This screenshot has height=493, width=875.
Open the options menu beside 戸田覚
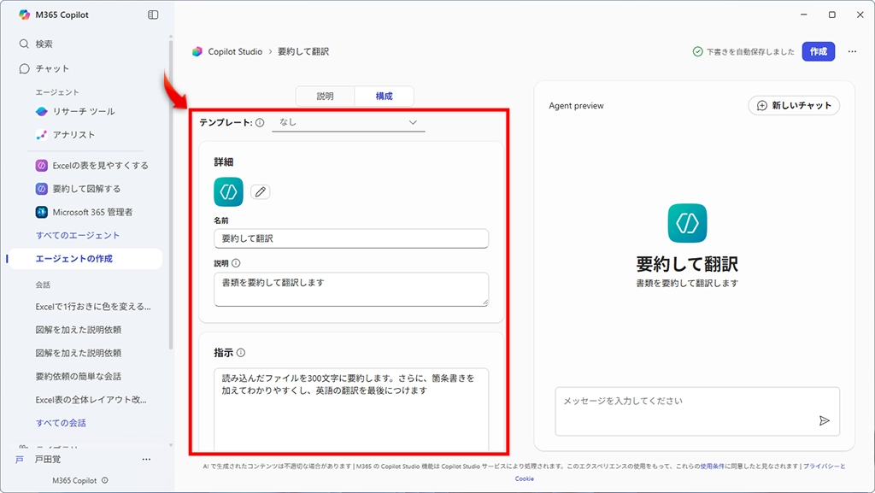(x=146, y=460)
